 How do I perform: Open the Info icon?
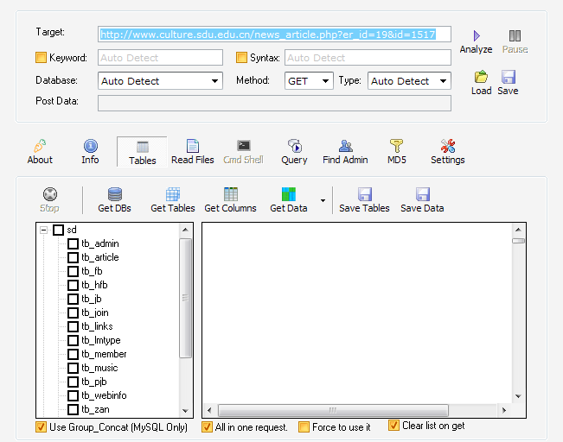[x=91, y=146]
